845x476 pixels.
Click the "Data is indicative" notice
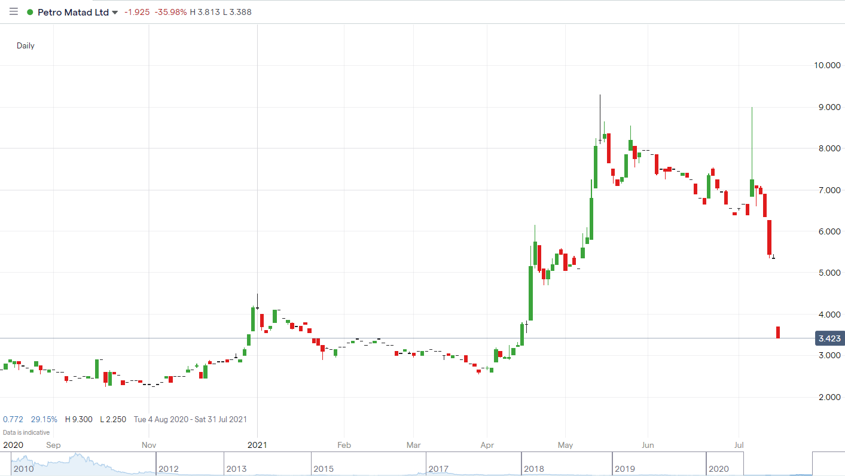pyautogui.click(x=26, y=432)
